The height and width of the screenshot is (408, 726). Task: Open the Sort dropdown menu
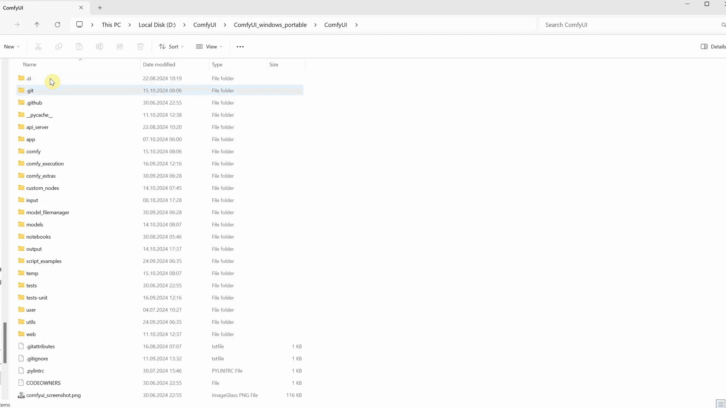(x=171, y=46)
